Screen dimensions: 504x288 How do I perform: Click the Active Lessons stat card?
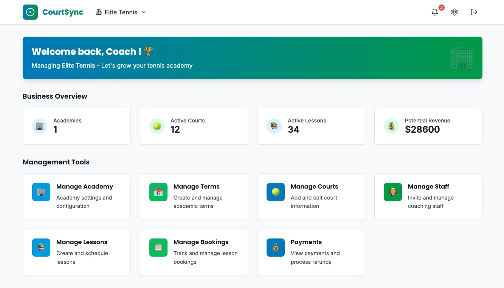(311, 126)
